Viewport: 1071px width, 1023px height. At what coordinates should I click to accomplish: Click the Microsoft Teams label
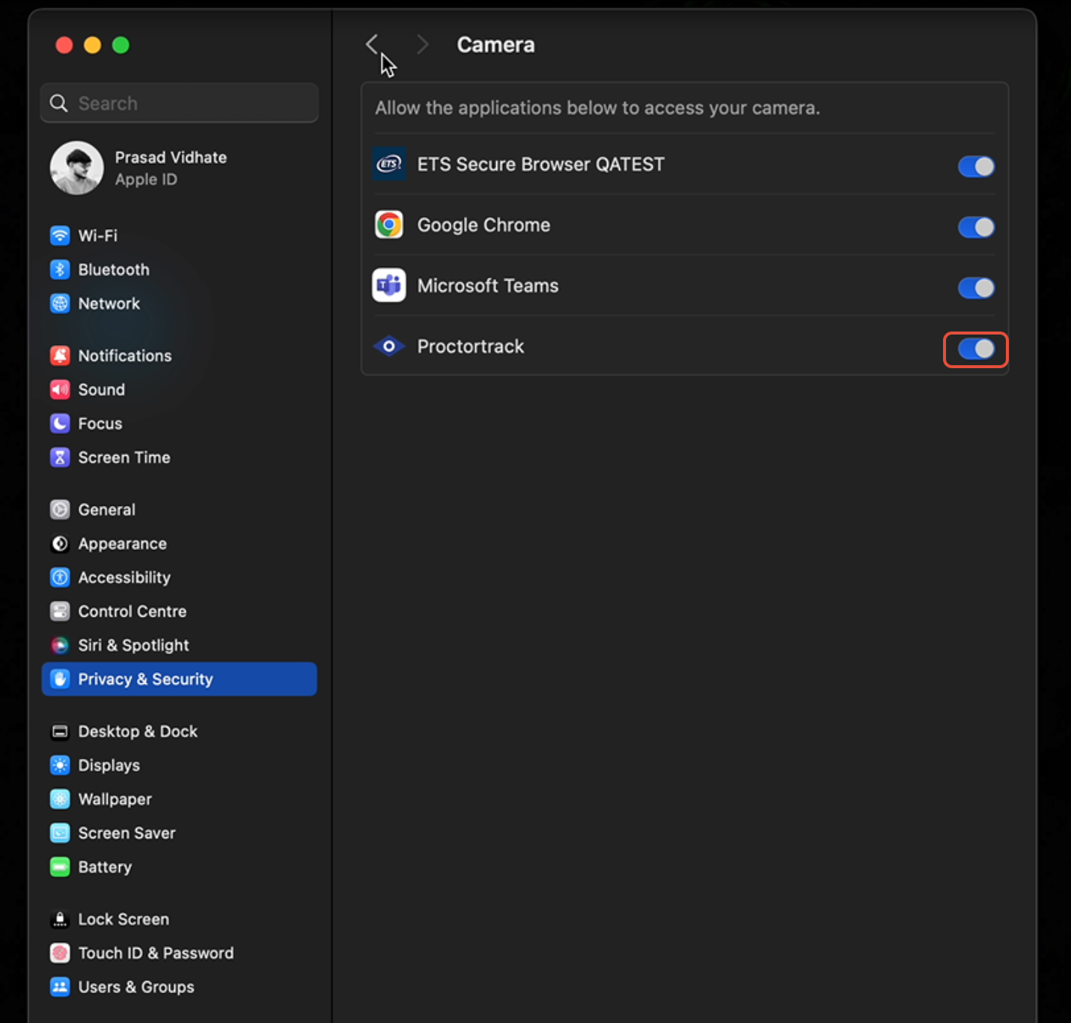point(488,285)
